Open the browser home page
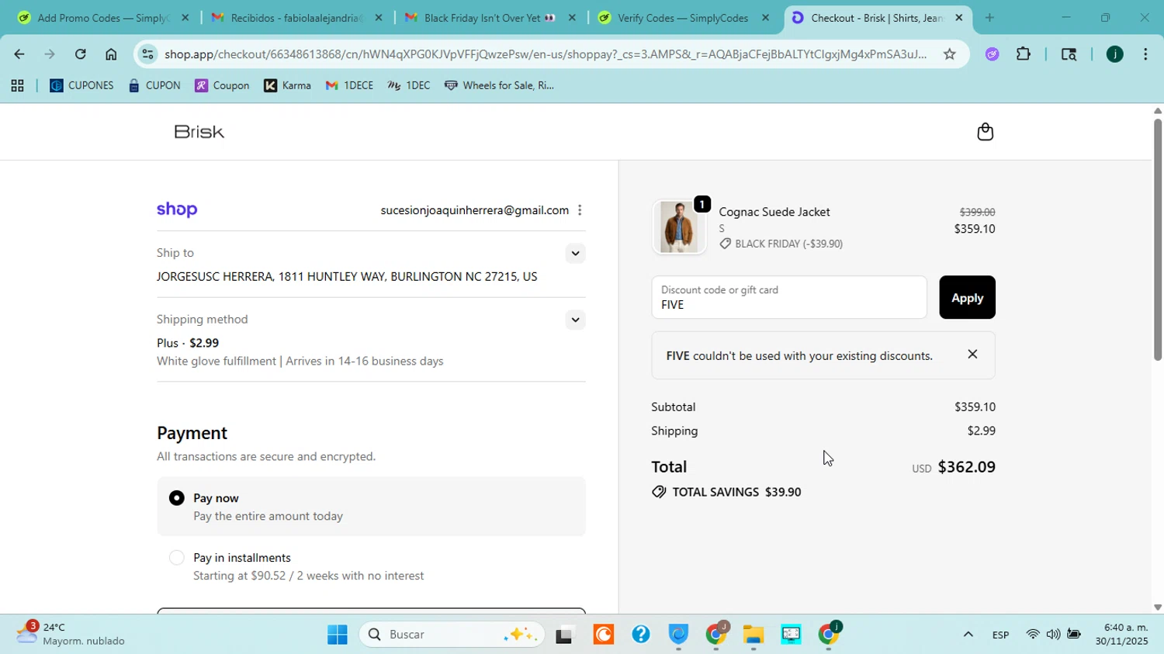The height and width of the screenshot is (654, 1164). [x=111, y=54]
